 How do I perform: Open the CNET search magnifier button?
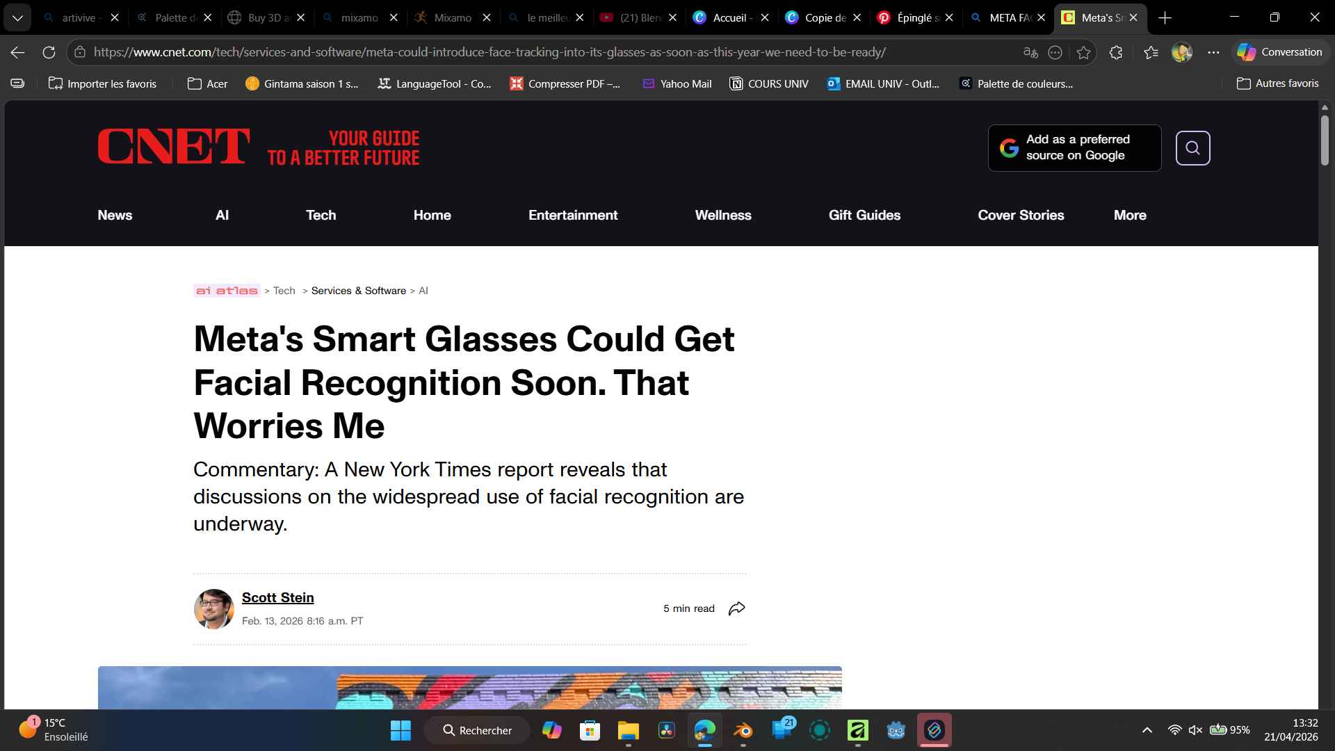pos(1192,147)
